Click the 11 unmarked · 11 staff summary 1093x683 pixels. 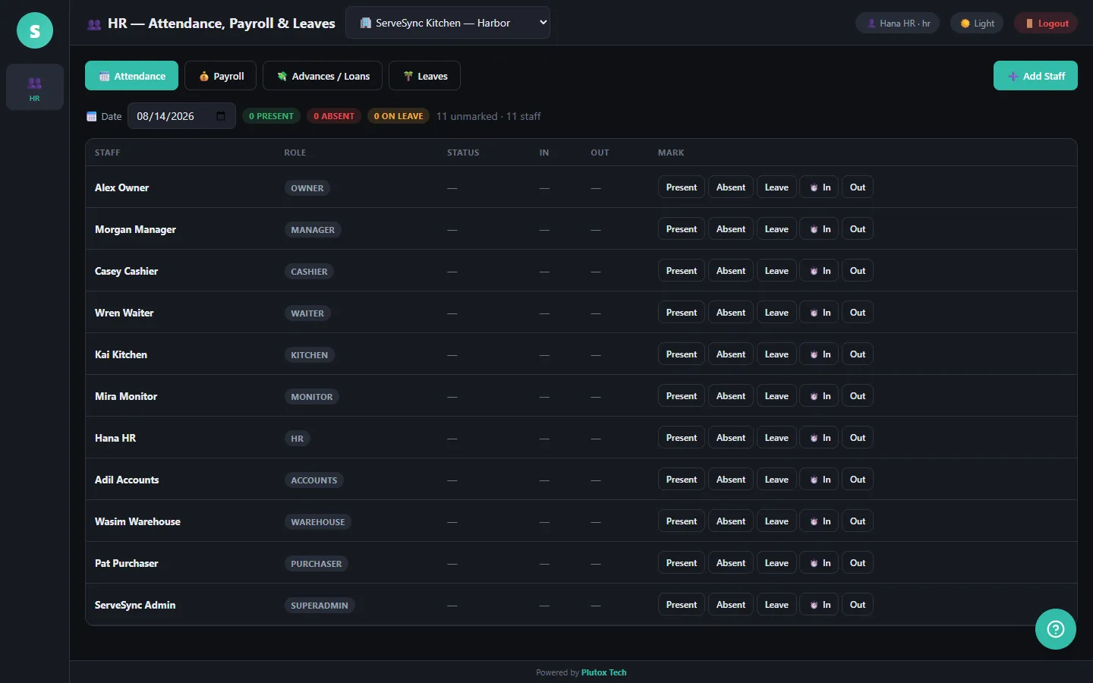(x=488, y=116)
